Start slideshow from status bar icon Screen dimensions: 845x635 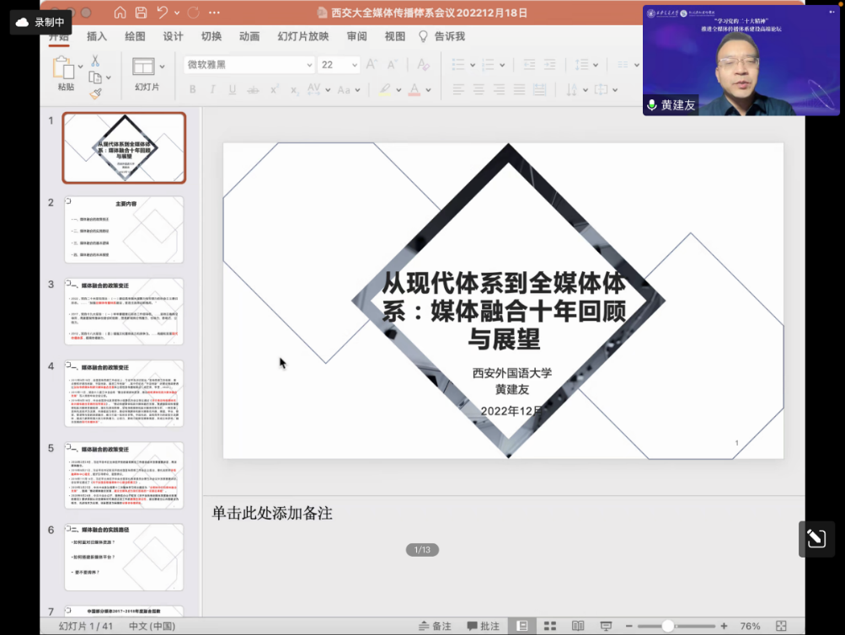606,626
